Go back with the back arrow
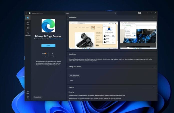This screenshot has height=113, width=174. 26,13
